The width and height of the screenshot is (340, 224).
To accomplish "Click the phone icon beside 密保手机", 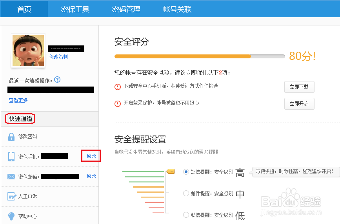I will click(x=11, y=156).
